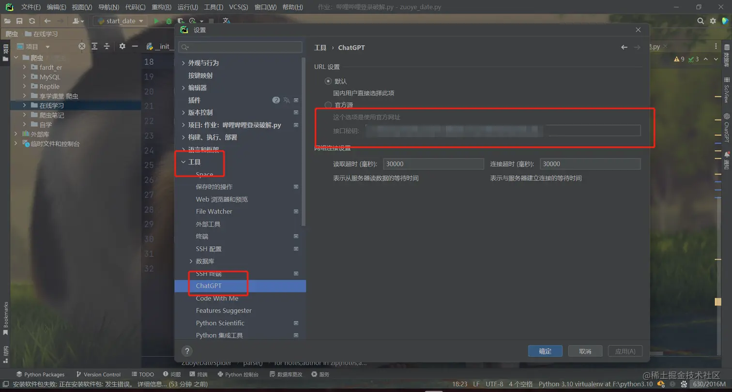Image resolution: width=732 pixels, height=392 pixels.
Task: Click the help question mark button
Action: point(187,351)
